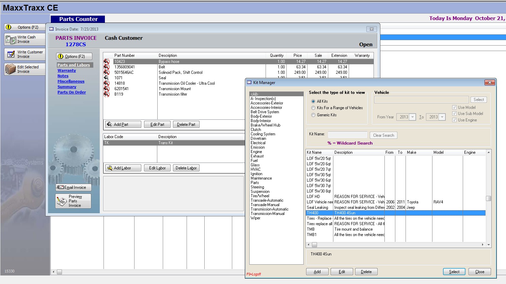Click part icon beside 6201541 row

click(x=107, y=89)
